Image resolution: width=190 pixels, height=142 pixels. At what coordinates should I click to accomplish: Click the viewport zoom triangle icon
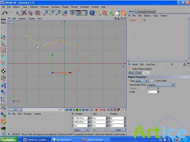119,19
